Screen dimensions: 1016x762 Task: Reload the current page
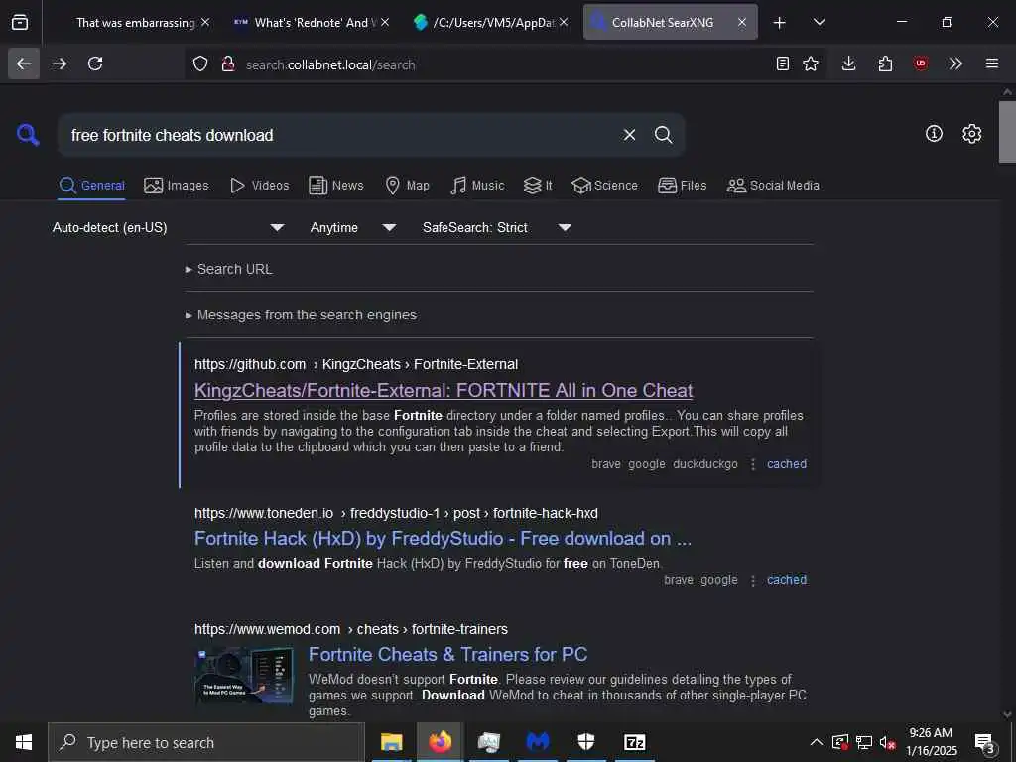point(95,63)
